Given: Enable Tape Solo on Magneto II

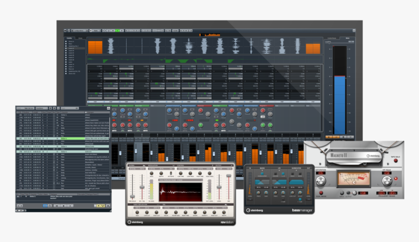Looking at the screenshot, I should point(396,161).
